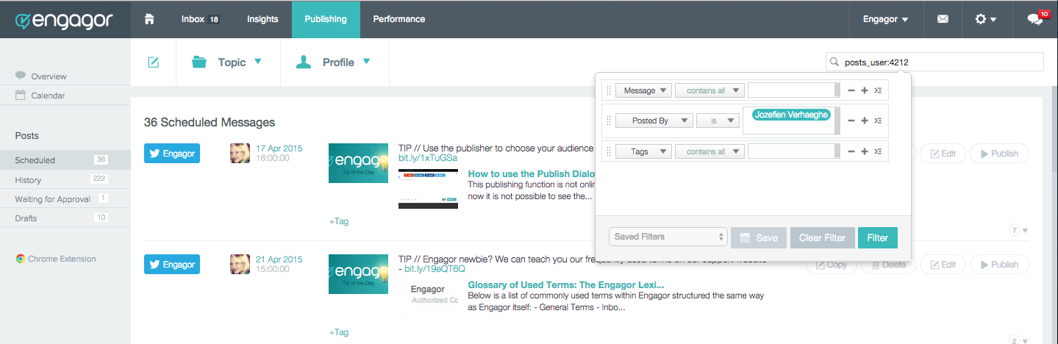1058x344 pixels.
Task: Open the bit.ly/19eQT6Q link
Action: click(x=436, y=269)
